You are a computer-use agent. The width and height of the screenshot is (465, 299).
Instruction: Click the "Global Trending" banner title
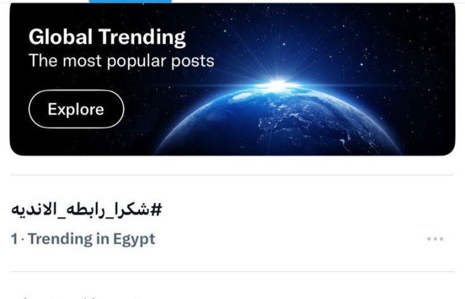tap(107, 37)
